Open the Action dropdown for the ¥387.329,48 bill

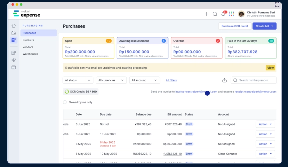265,124
